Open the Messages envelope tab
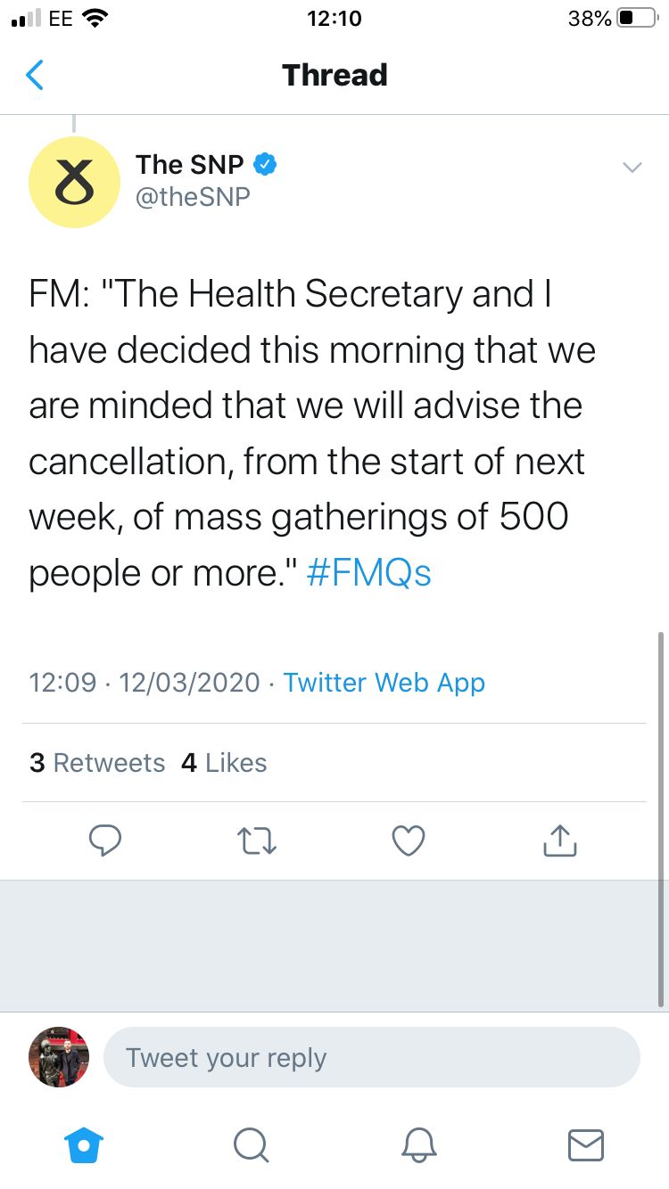This screenshot has height=1189, width=669. click(585, 1144)
